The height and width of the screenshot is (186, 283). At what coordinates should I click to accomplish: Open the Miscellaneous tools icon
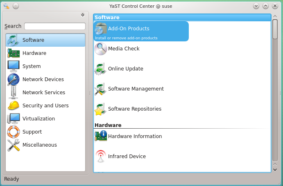tap(14, 145)
